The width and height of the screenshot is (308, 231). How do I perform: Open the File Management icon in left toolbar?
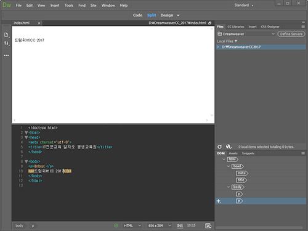click(x=6, y=43)
